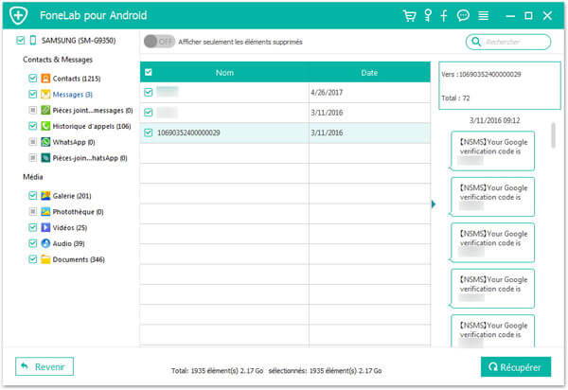Image resolution: width=568 pixels, height=390 pixels.
Task: Uncheck the Contacts (1215) checkbox
Action: [33, 79]
